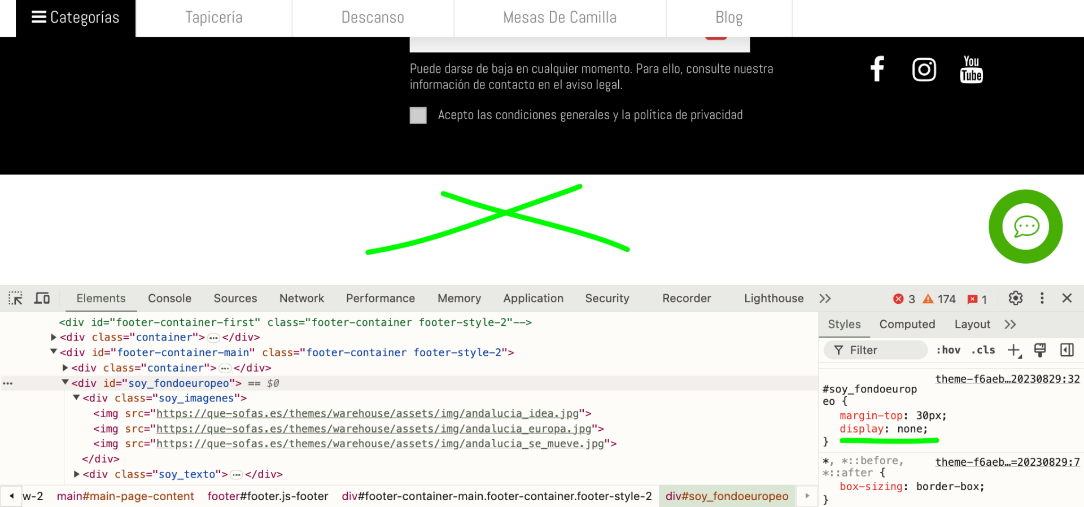Show more Styles pane tabs chevron

(1010, 325)
